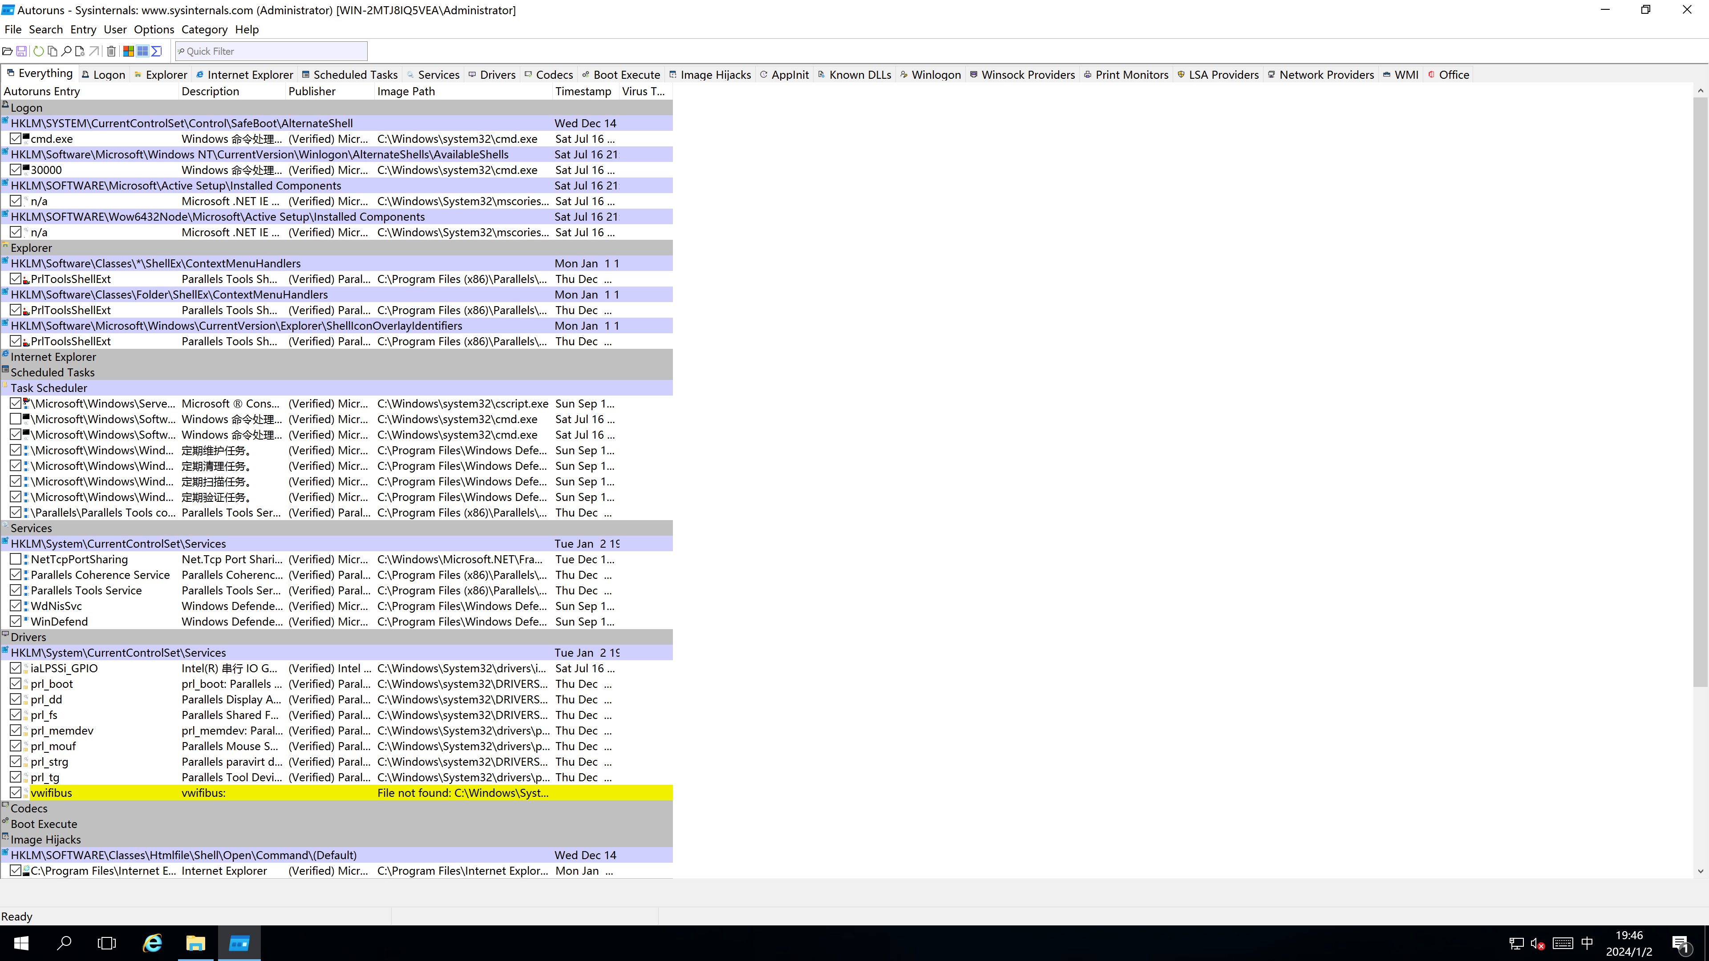The height and width of the screenshot is (961, 1709).
Task: Switch to the Image Hijacks tab
Action: (x=710, y=74)
